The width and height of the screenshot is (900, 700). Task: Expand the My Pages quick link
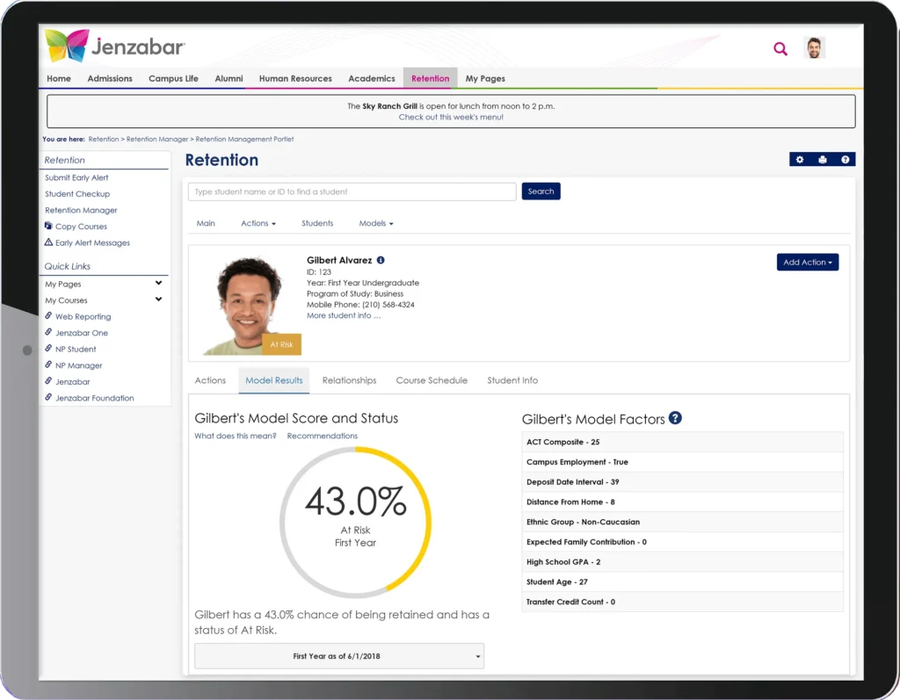pos(158,284)
